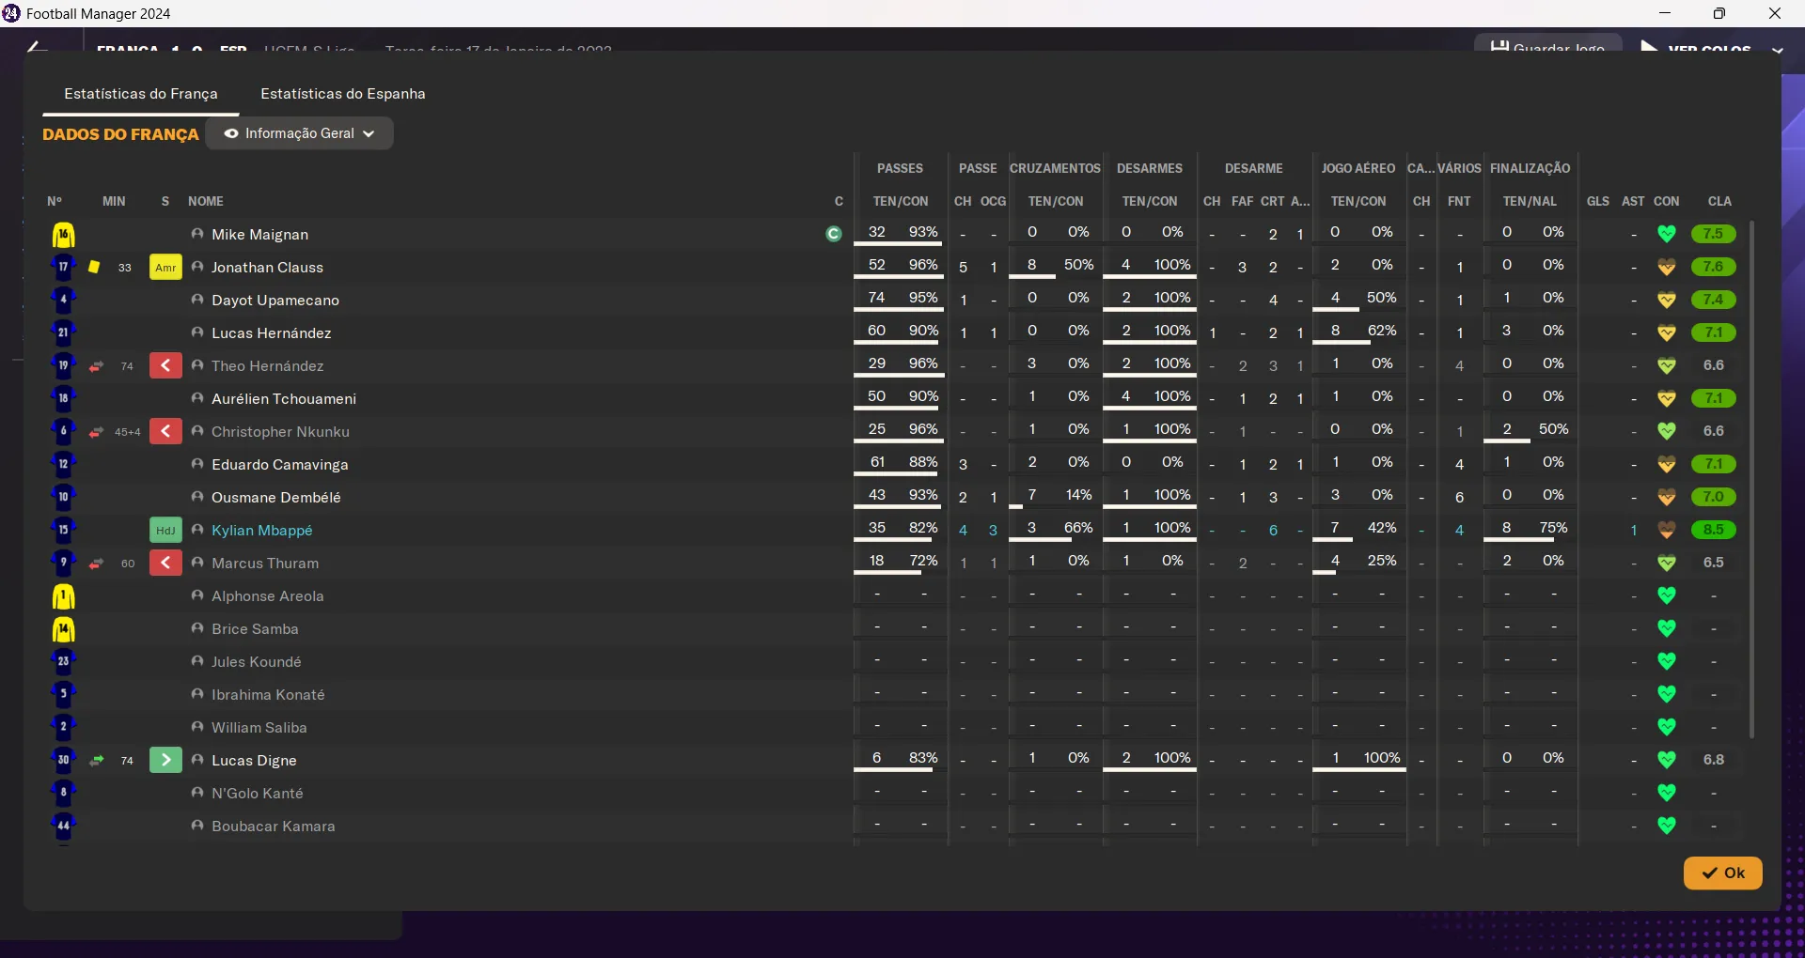Click Ousmane Dembélé's crossing completion bar
This screenshot has height=958, width=1805.
(x=1055, y=507)
